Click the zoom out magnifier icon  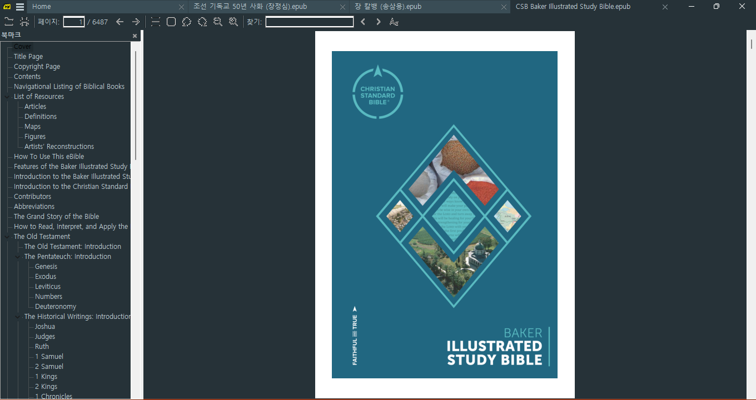(218, 22)
